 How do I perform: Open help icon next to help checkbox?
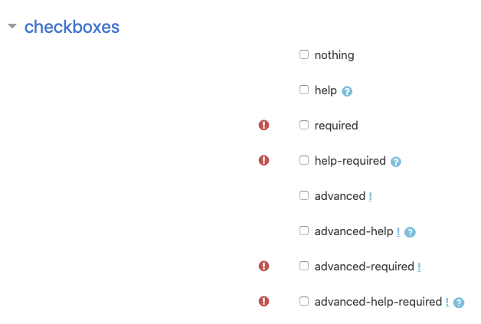click(347, 91)
